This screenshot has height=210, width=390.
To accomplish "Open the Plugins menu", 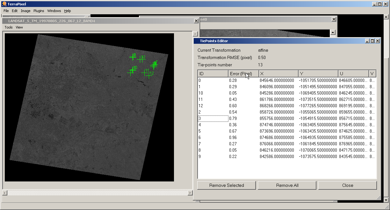I will [39, 11].
